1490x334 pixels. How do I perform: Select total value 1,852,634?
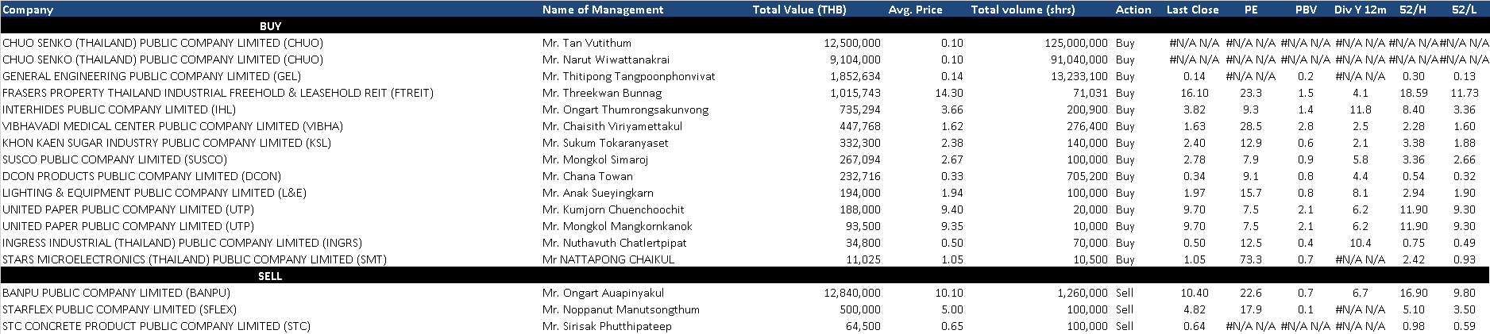coord(855,76)
